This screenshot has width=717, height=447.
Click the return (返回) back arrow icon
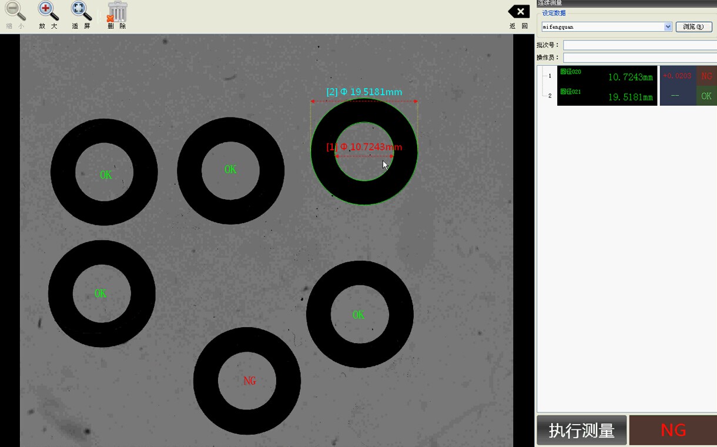(x=518, y=12)
